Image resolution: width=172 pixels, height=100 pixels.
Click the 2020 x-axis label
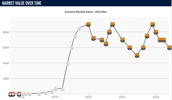pyautogui.click(x=88, y=97)
